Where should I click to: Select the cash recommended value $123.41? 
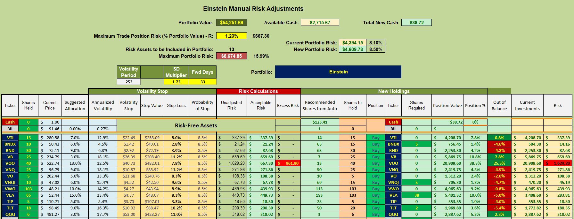[319, 122]
